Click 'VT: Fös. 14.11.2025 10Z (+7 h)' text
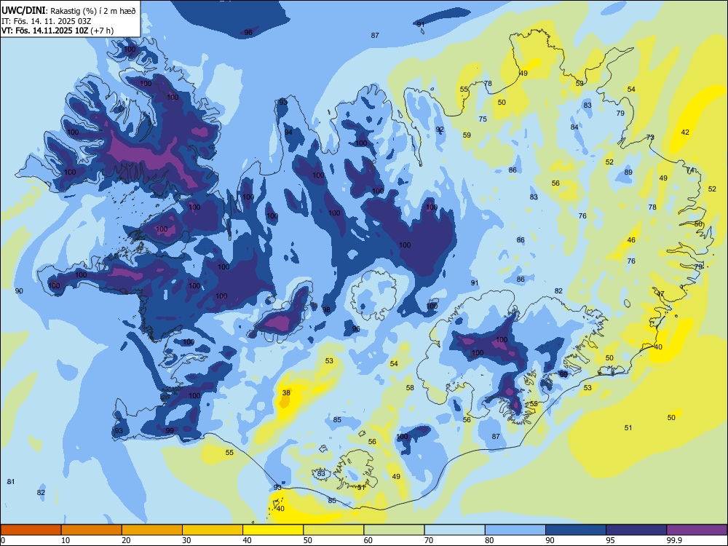The height and width of the screenshot is (546, 728). point(57,31)
